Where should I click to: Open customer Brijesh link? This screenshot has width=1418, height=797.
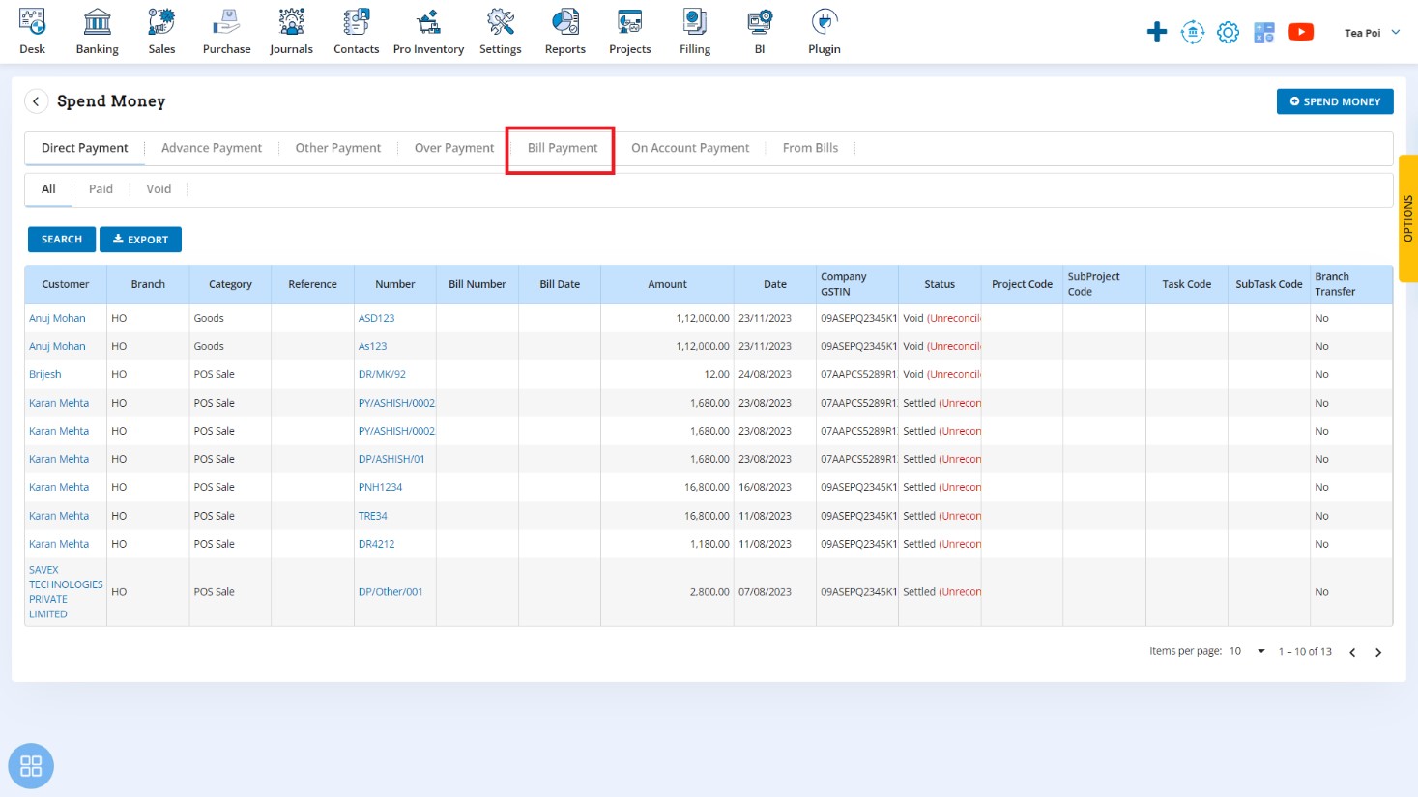pyautogui.click(x=44, y=374)
